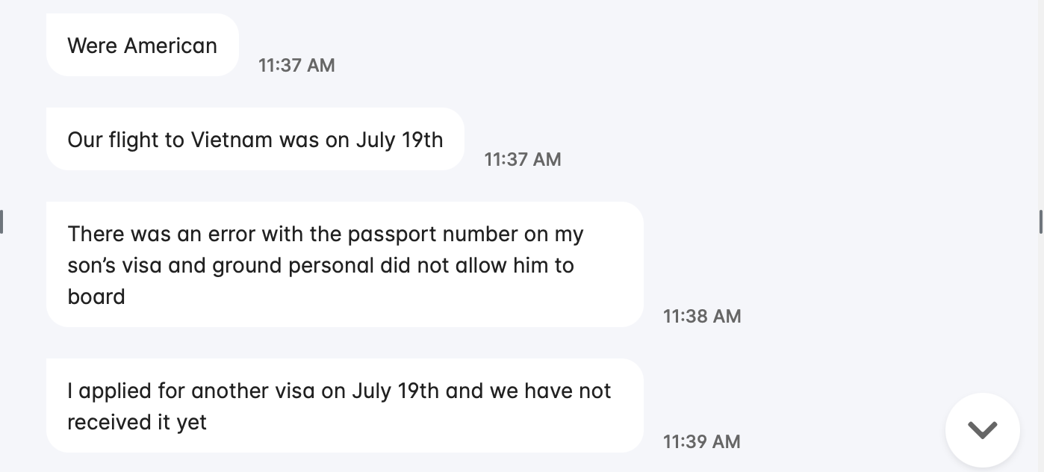The height and width of the screenshot is (472, 1044).
Task: Click the word "American" in the first message
Action: tap(170, 46)
